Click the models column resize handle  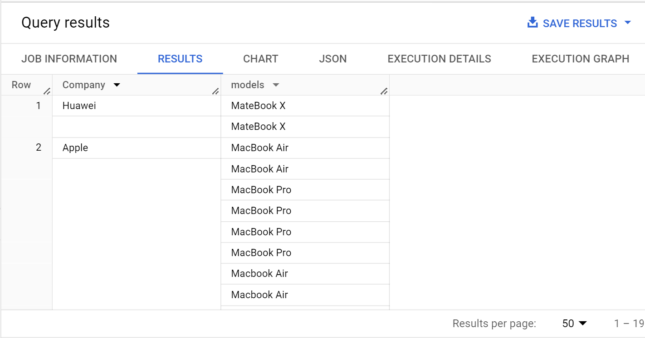point(384,91)
